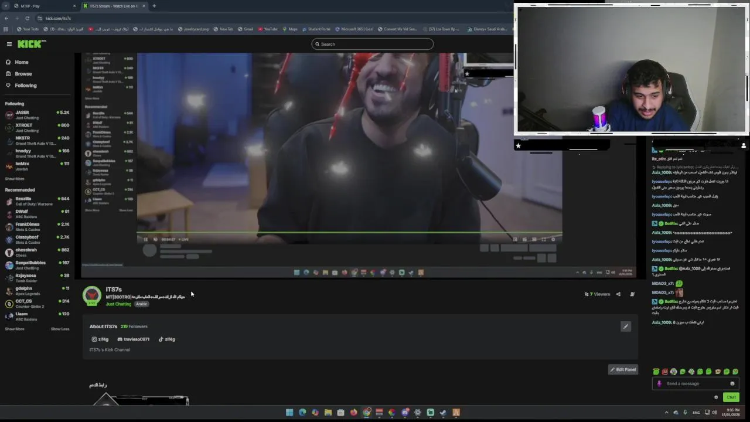This screenshot has height=422, width=750.
Task: Open CCT_CS recommended channel
Action: click(x=37, y=303)
